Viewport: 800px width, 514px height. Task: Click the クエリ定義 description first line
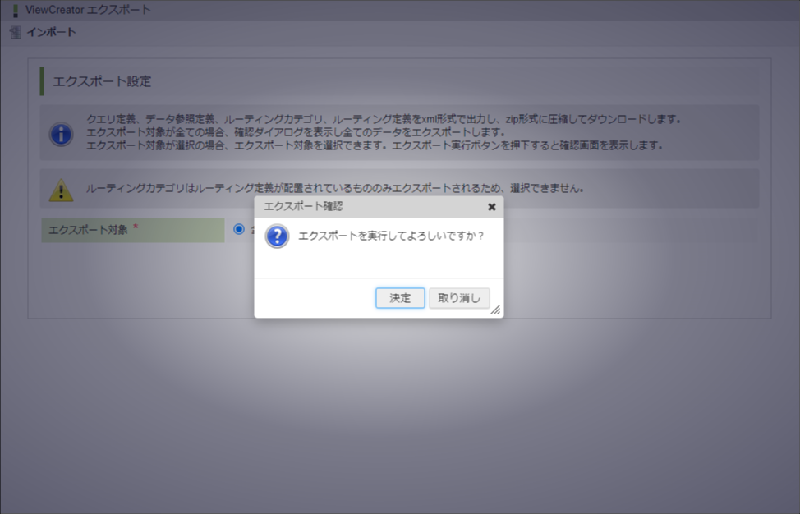pos(384,119)
